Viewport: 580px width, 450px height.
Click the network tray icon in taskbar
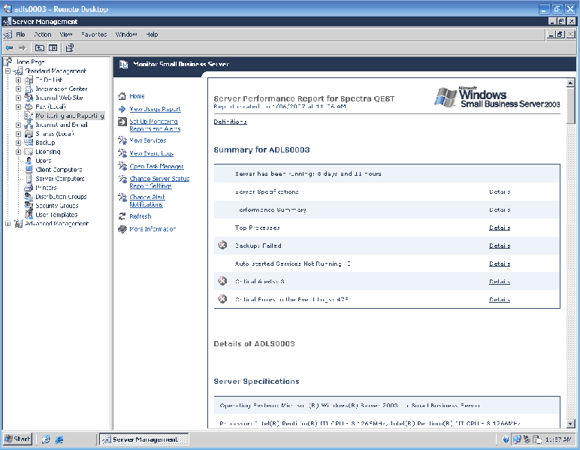click(x=517, y=439)
